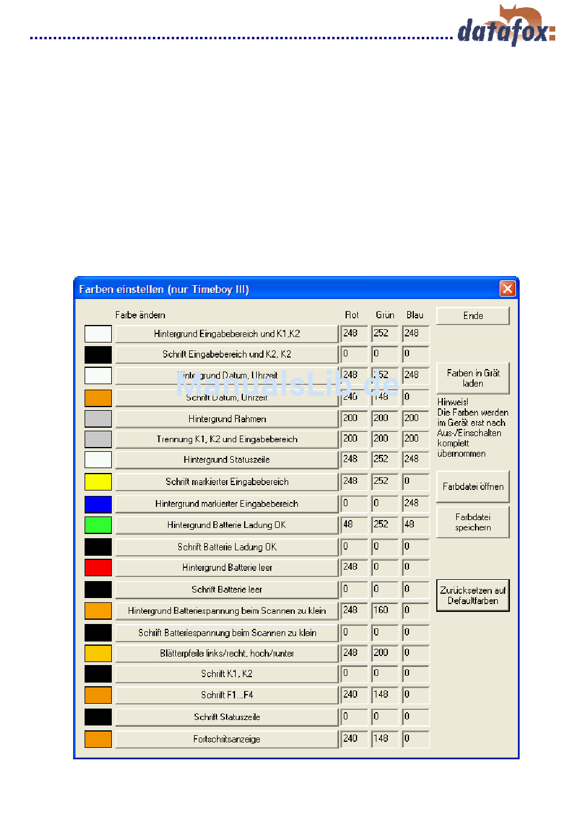Screen dimensions: 574x833
Task: Click black swatch beside Schrift Statuszeile
Action: coord(98,717)
